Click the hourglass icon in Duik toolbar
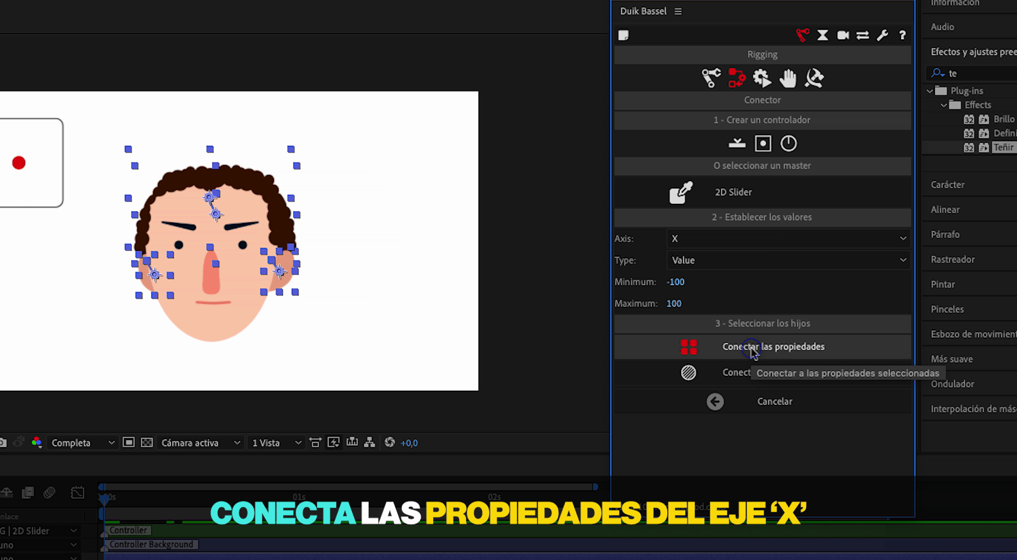Screen dimensions: 1017x560 pyautogui.click(x=823, y=35)
